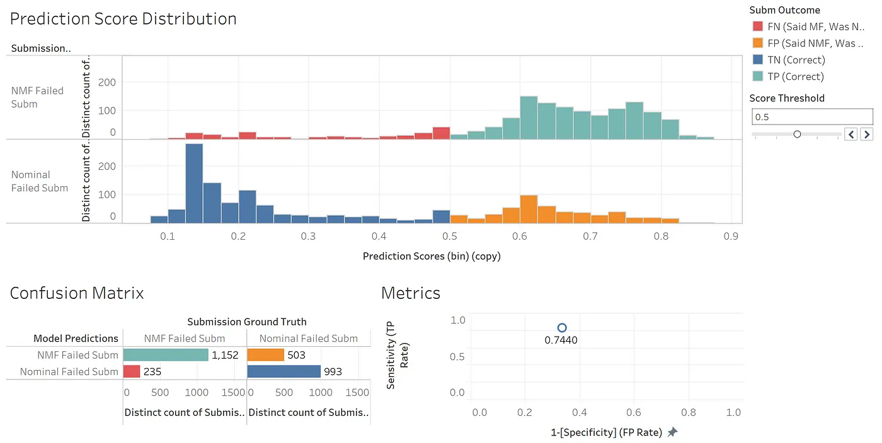The height and width of the screenshot is (443, 882).
Task: Click the Score Threshold left arrow button
Action: pos(851,134)
